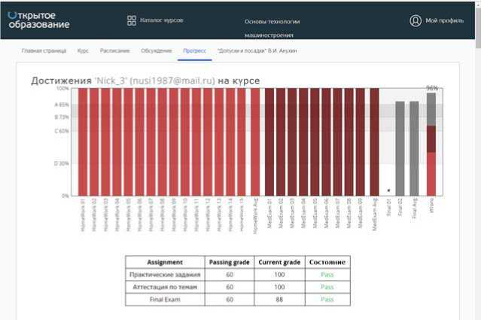Click course title Основы технологии машиностроения
The height and width of the screenshot is (320, 481).
(272, 28)
